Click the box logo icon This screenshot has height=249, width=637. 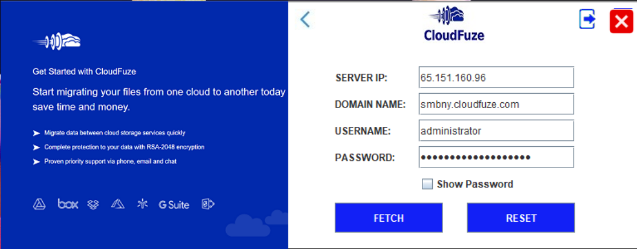(x=68, y=204)
